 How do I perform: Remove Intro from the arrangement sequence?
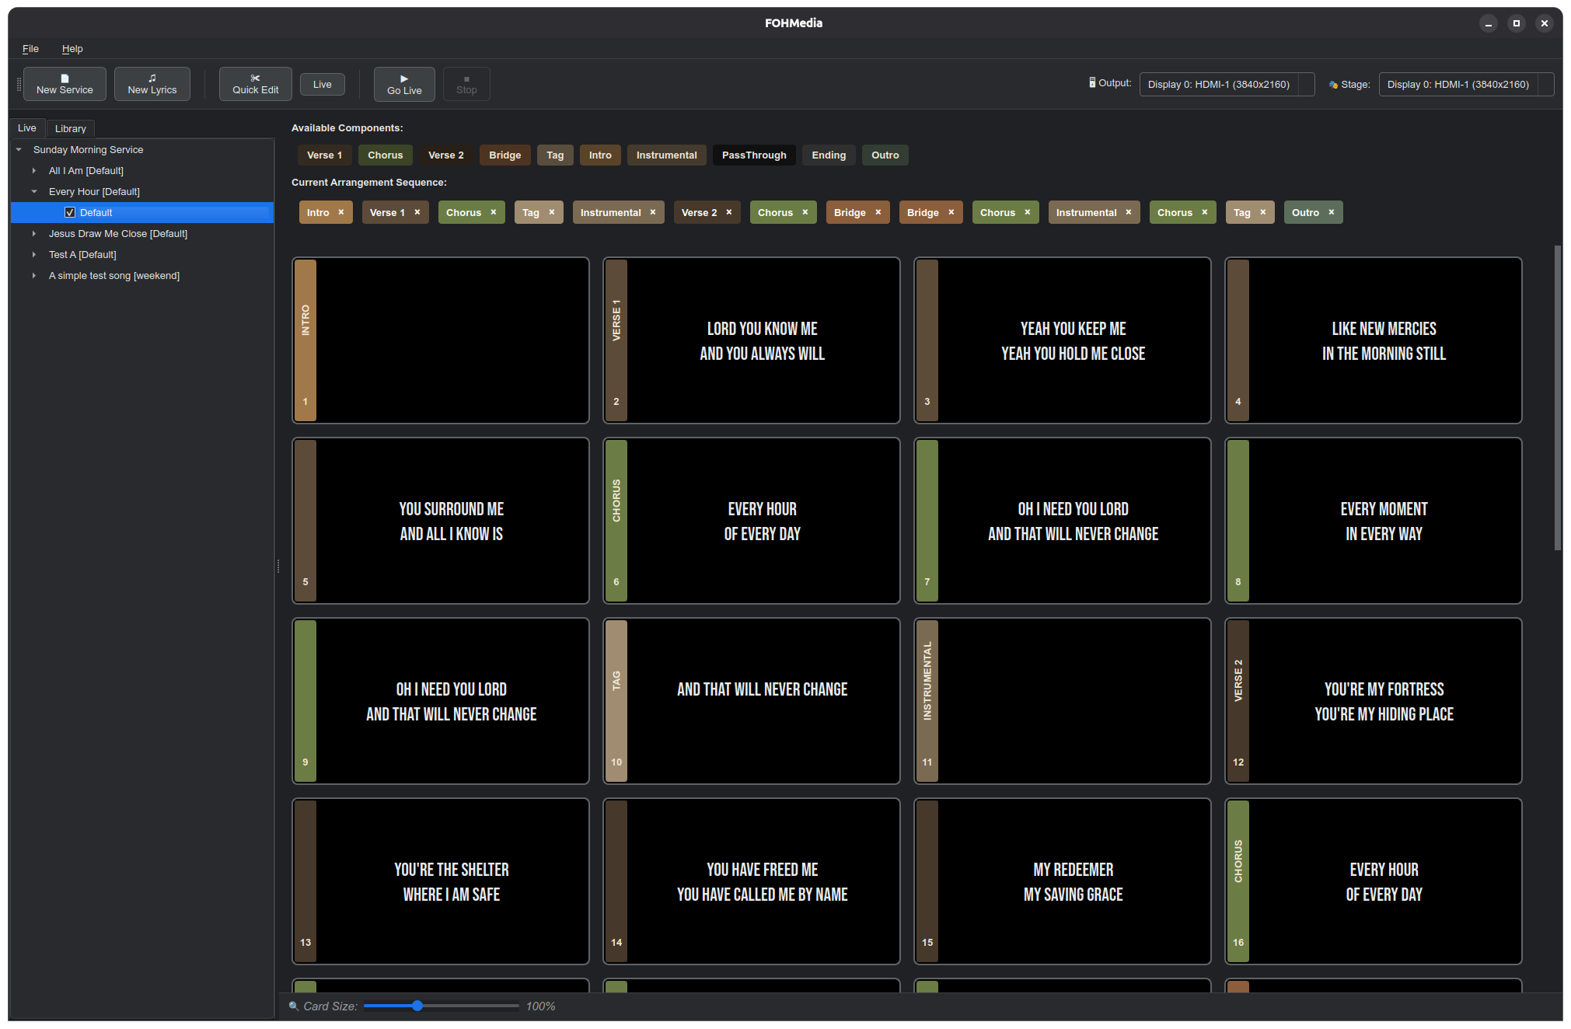(x=340, y=212)
